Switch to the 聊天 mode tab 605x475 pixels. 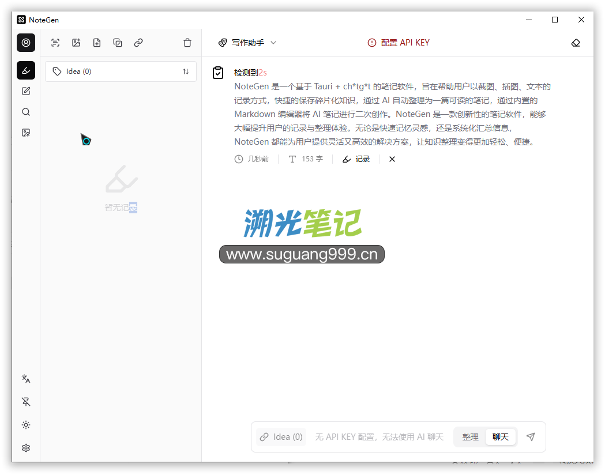click(x=501, y=437)
